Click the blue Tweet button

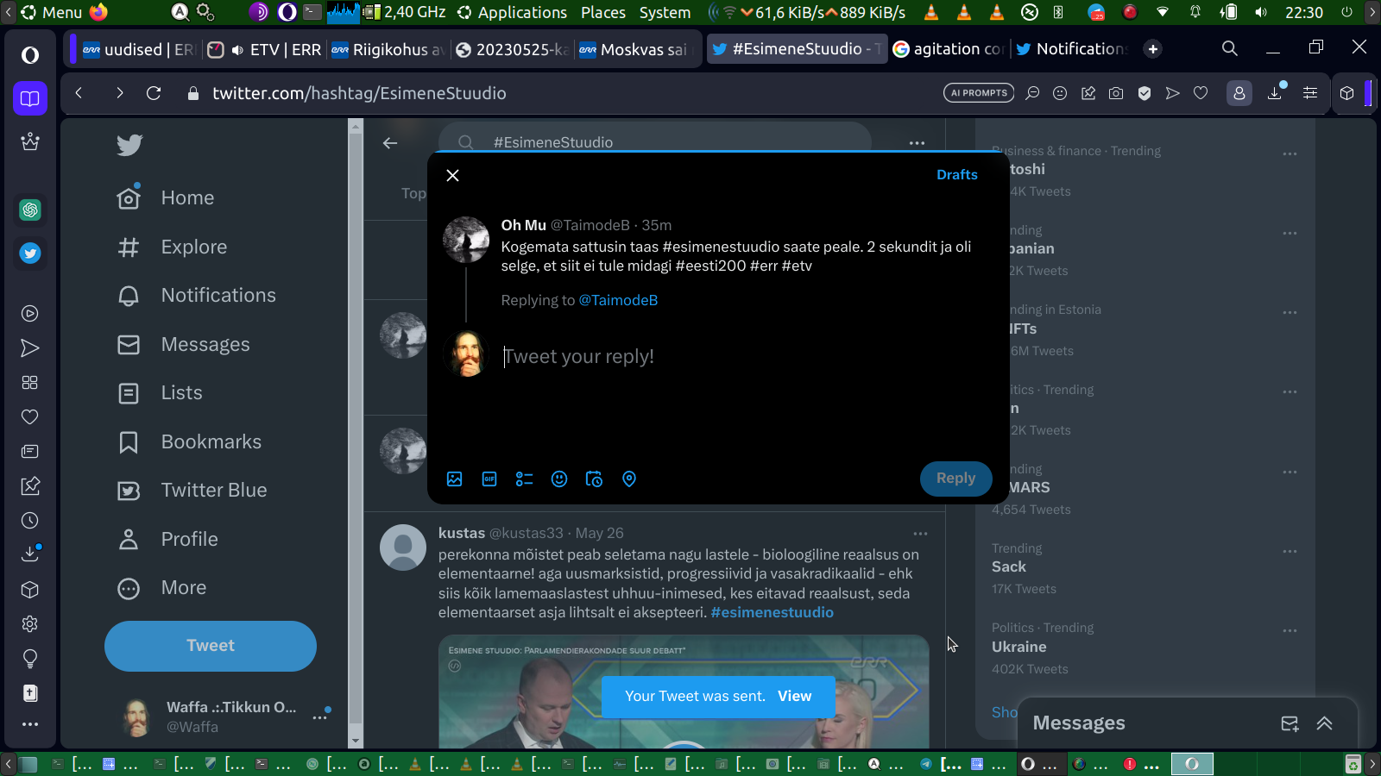[211, 646]
